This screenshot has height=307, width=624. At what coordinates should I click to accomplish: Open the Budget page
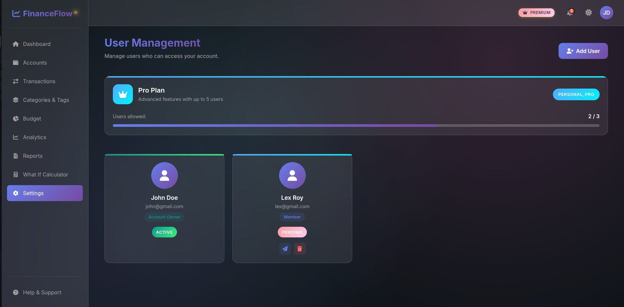tap(32, 119)
